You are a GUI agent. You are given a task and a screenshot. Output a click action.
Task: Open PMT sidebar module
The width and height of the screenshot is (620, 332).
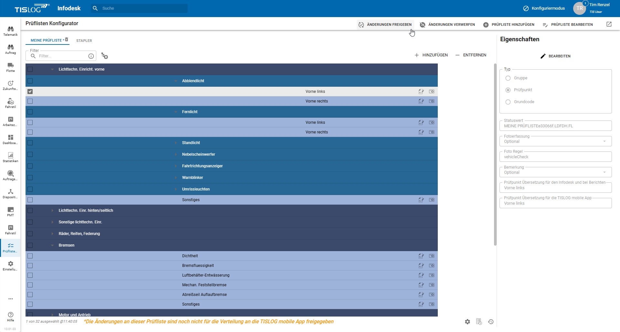(x=10, y=212)
